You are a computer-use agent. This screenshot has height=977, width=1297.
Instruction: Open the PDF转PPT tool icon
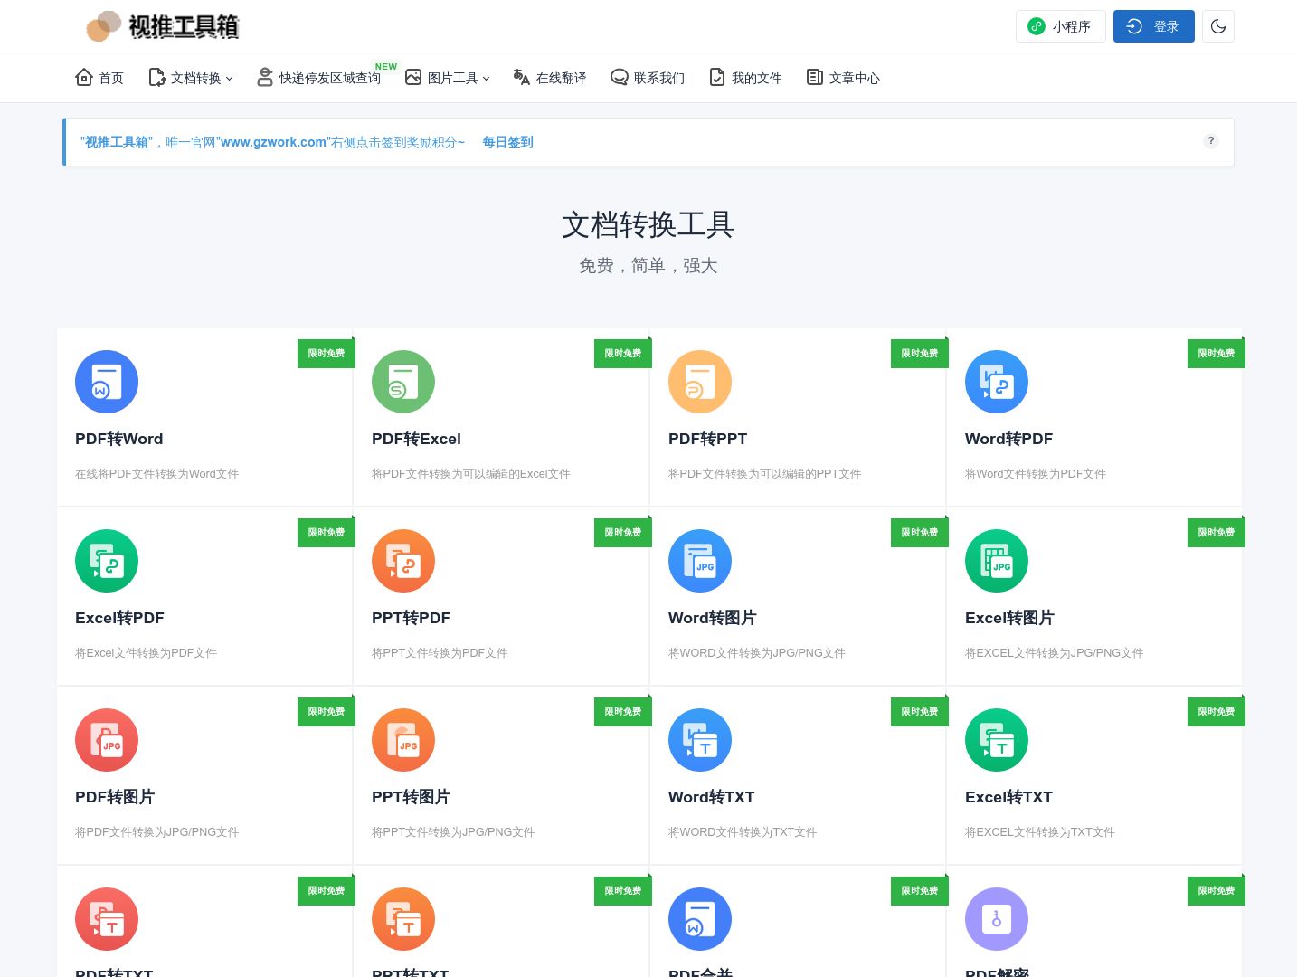700,382
